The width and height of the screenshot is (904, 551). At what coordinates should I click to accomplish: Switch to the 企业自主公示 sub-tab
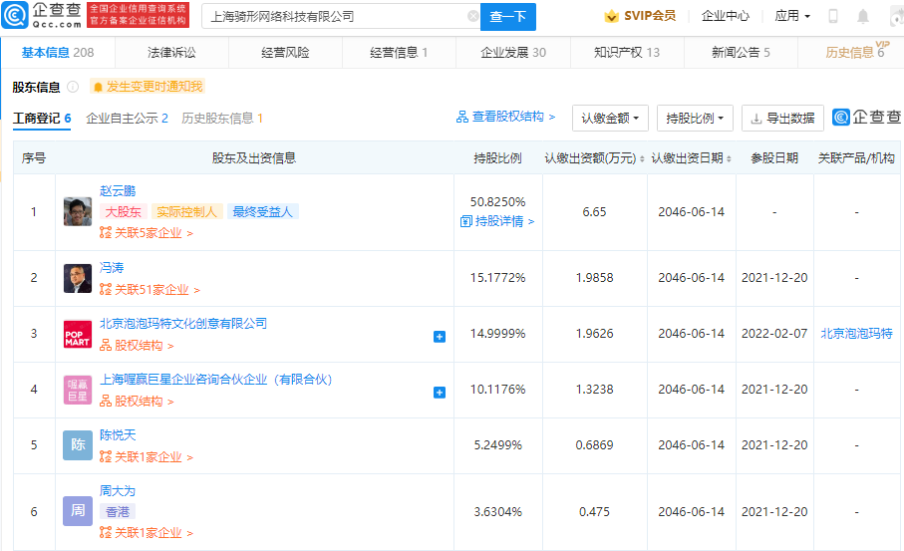(x=127, y=119)
